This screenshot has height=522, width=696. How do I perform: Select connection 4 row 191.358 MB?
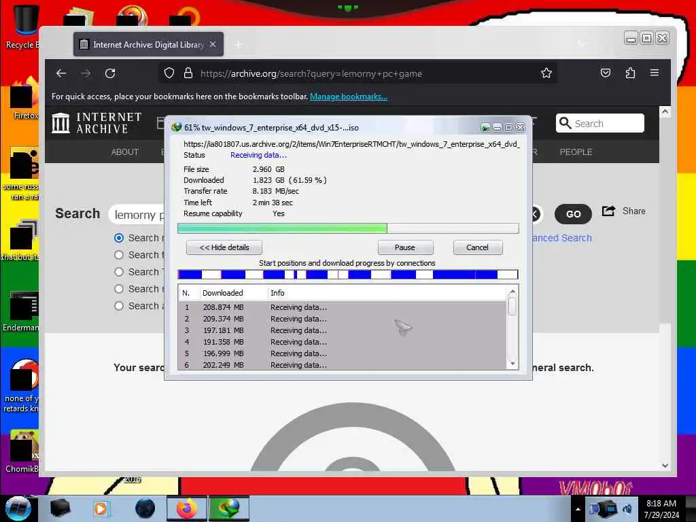tap(343, 342)
